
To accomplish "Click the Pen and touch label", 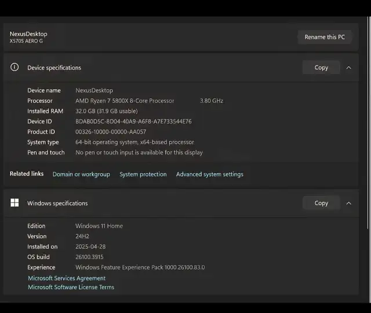I will (x=46, y=153).
